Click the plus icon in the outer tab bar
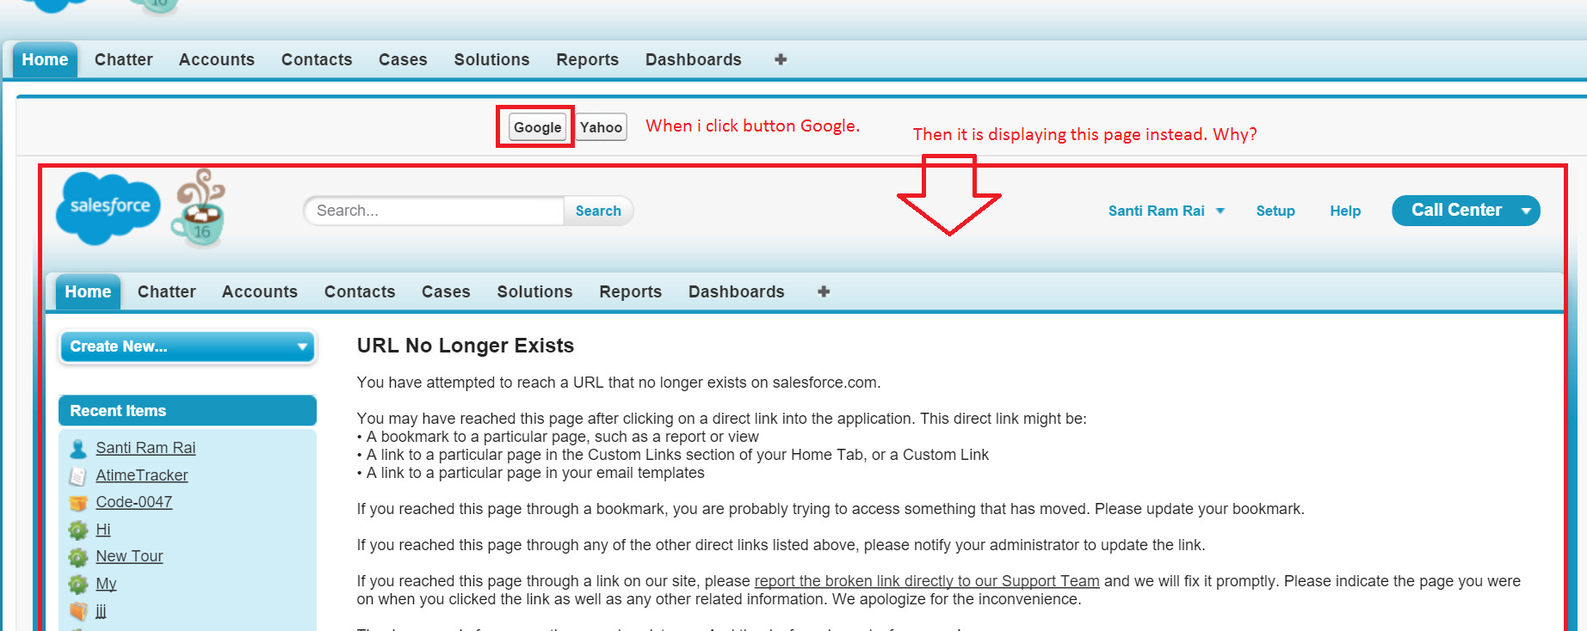 coord(781,59)
